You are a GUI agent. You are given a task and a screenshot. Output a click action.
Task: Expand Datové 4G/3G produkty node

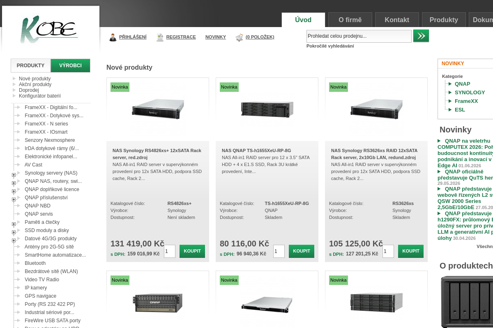pos(14,241)
